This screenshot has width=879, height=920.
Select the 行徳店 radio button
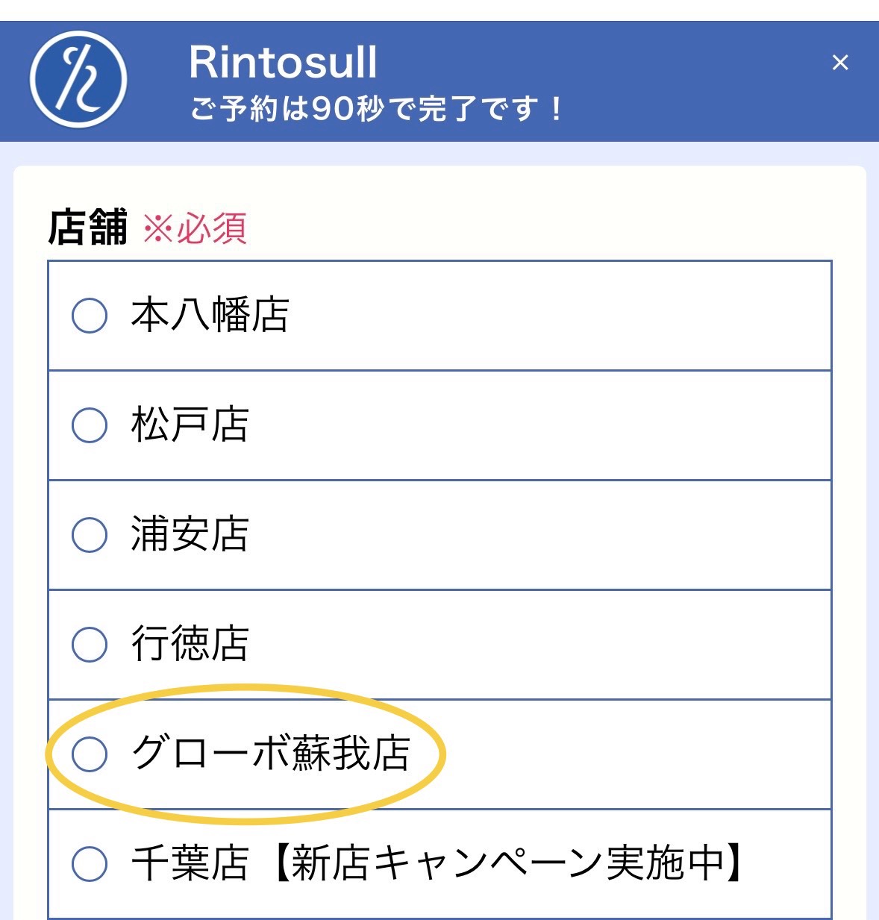90,644
